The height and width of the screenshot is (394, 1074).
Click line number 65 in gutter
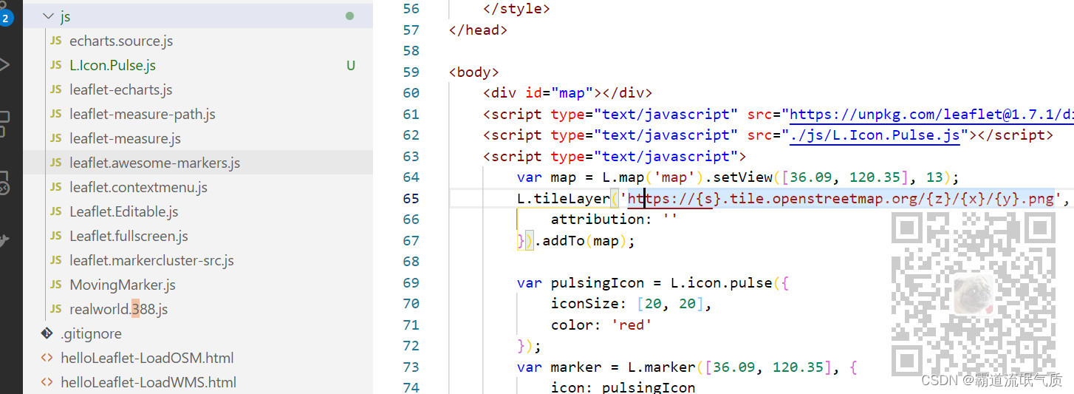coord(411,199)
